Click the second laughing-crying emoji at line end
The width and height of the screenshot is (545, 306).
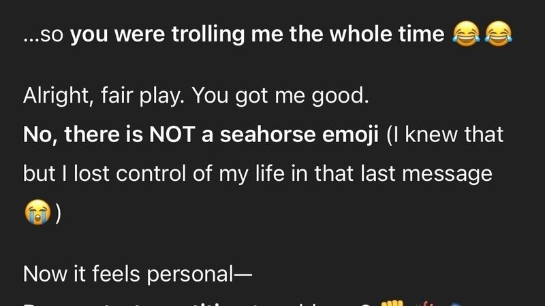coord(498,34)
